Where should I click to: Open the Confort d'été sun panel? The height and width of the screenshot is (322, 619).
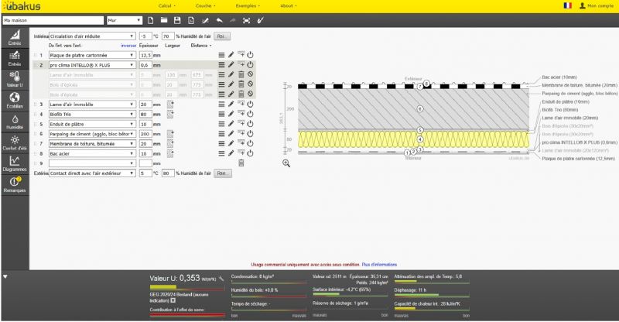point(15,142)
